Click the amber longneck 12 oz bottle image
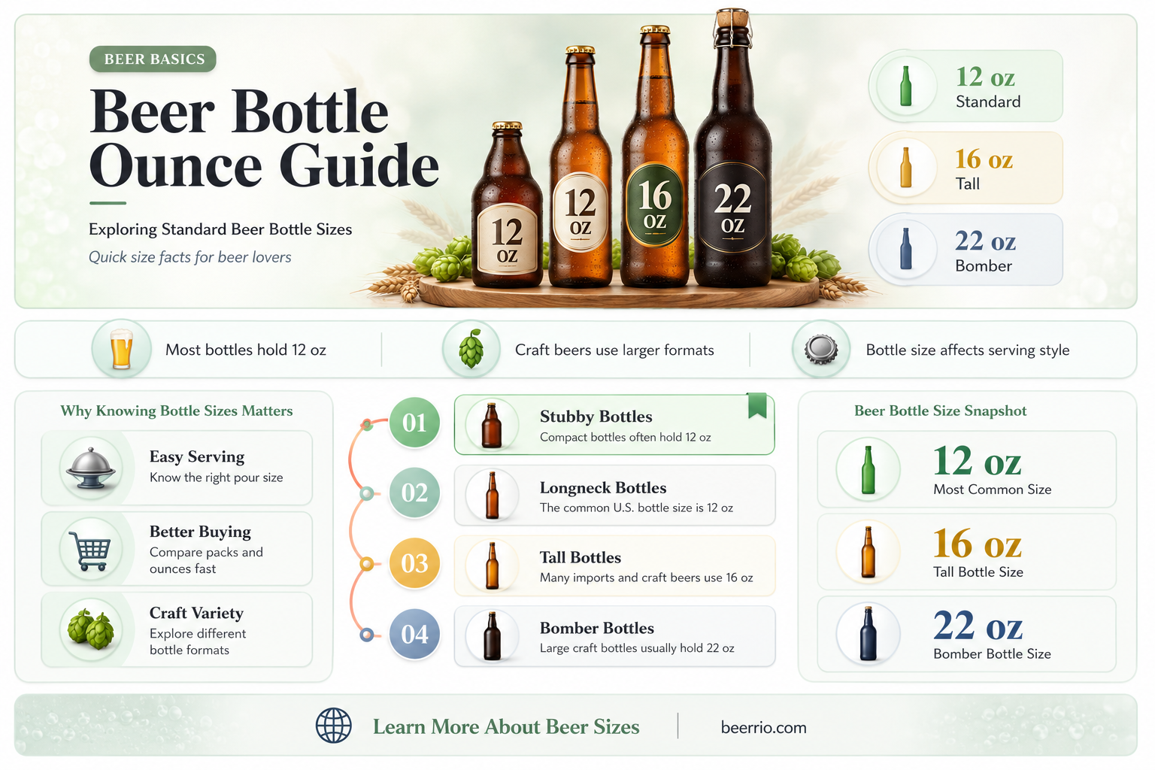Image resolution: width=1155 pixels, height=770 pixels. click(x=581, y=167)
